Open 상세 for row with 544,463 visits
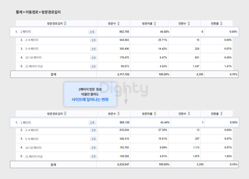 click(x=93, y=40)
